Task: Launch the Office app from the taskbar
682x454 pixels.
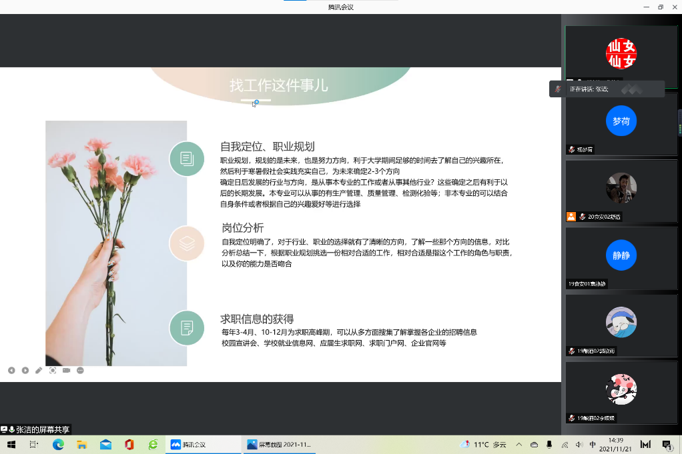Action: [x=129, y=445]
